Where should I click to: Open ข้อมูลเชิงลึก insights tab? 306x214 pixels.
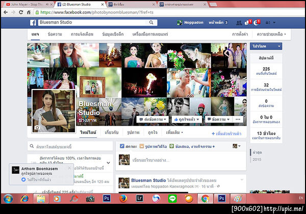click(x=113, y=34)
